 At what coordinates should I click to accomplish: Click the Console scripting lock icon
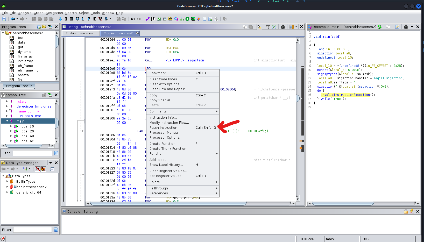click(406, 211)
